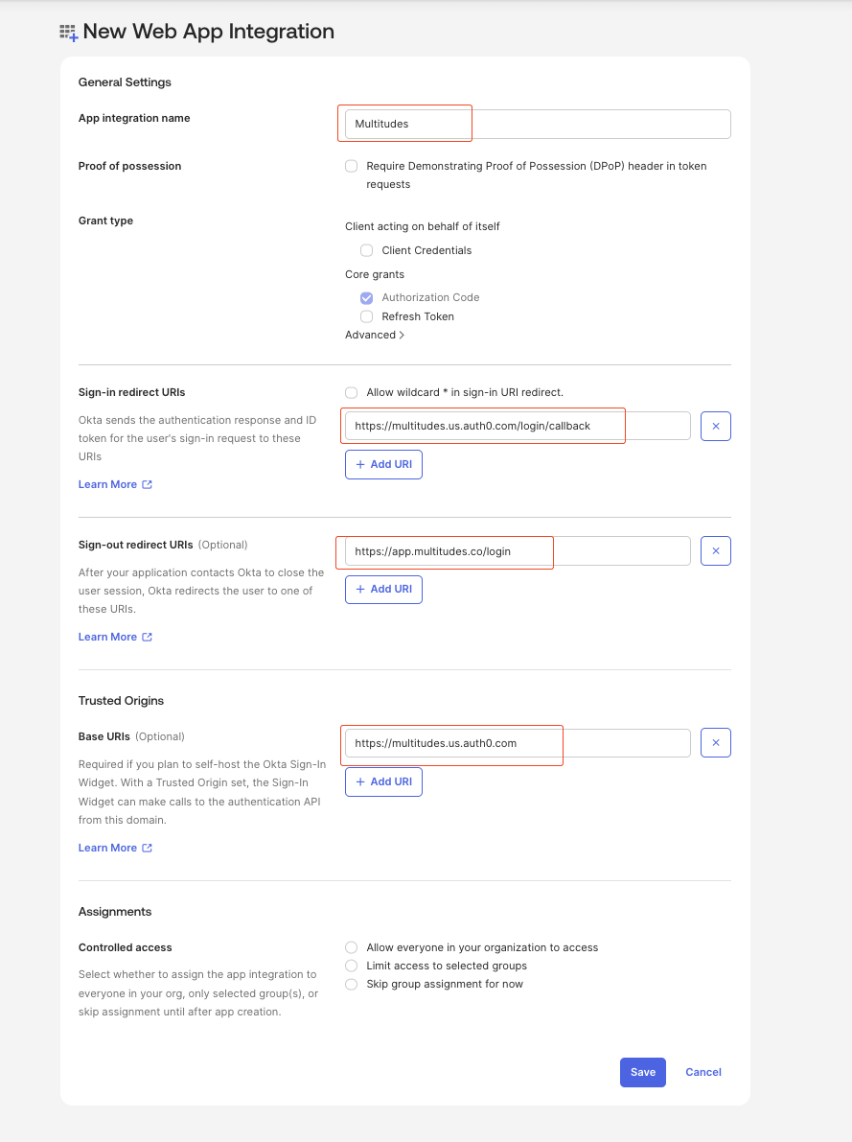Select Skip group assignment for now
This screenshot has width=852, height=1142.
pos(352,984)
